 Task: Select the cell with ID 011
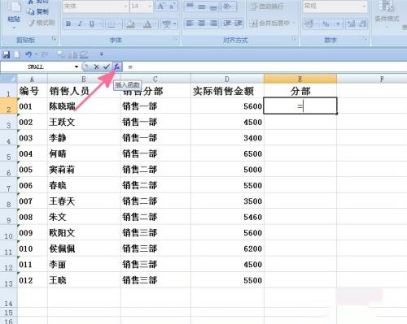pos(33,264)
